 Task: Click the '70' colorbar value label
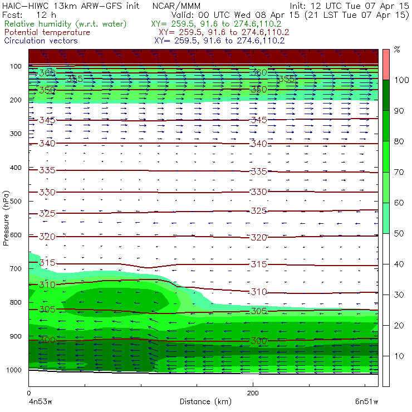coord(399,172)
